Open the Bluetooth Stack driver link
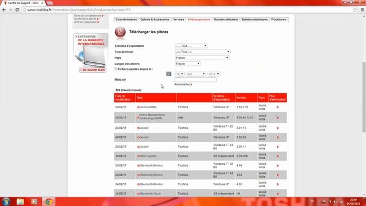366x206 pixels. [x=150, y=193]
